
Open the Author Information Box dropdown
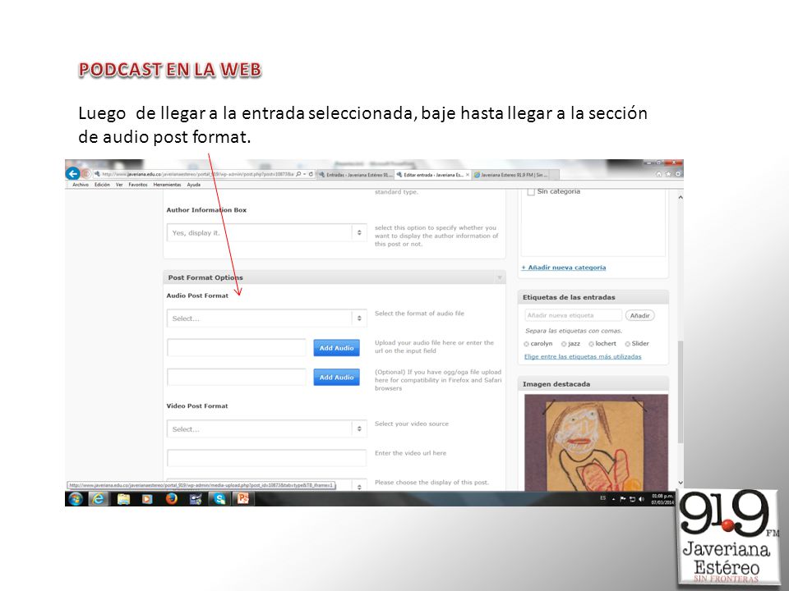(x=266, y=232)
